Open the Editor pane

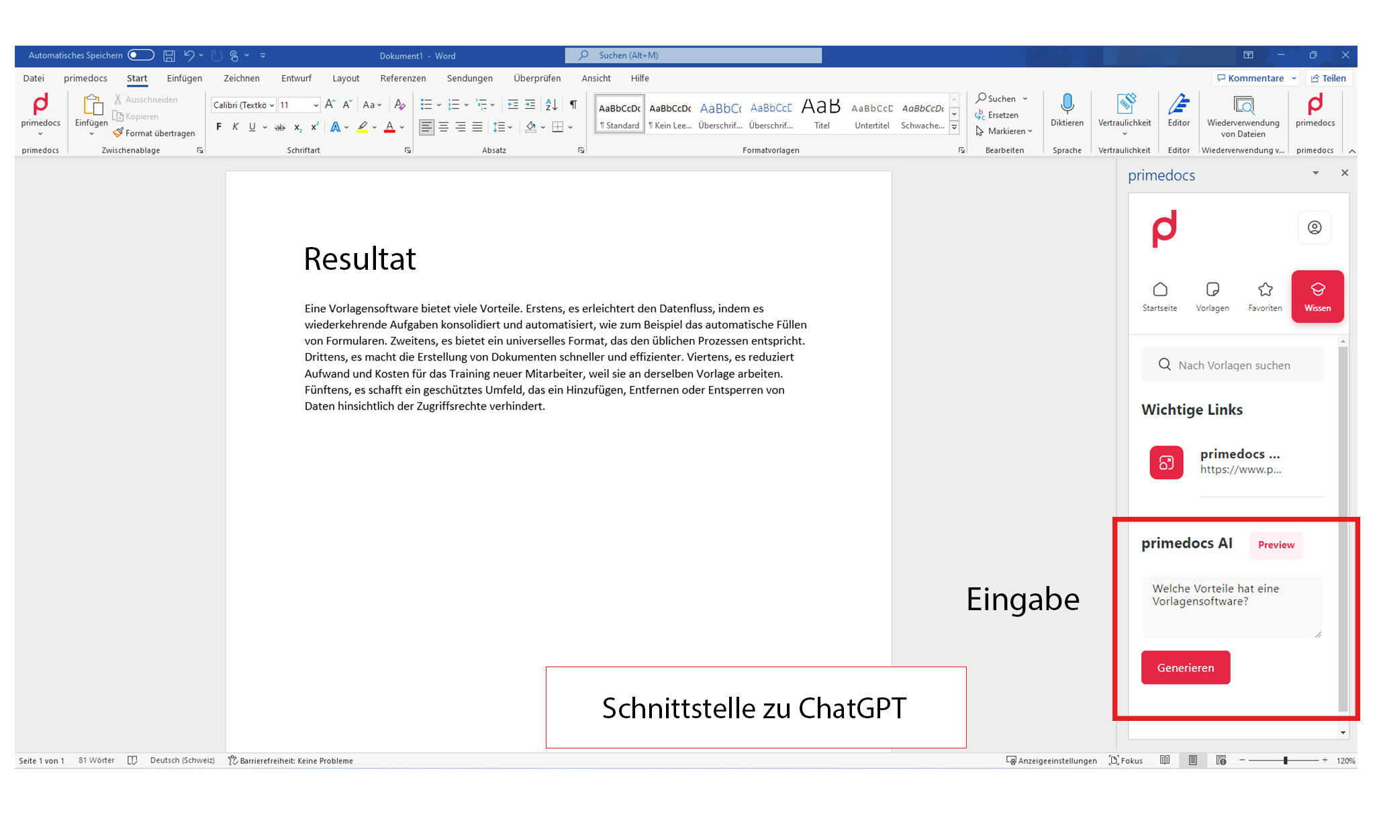[1179, 111]
